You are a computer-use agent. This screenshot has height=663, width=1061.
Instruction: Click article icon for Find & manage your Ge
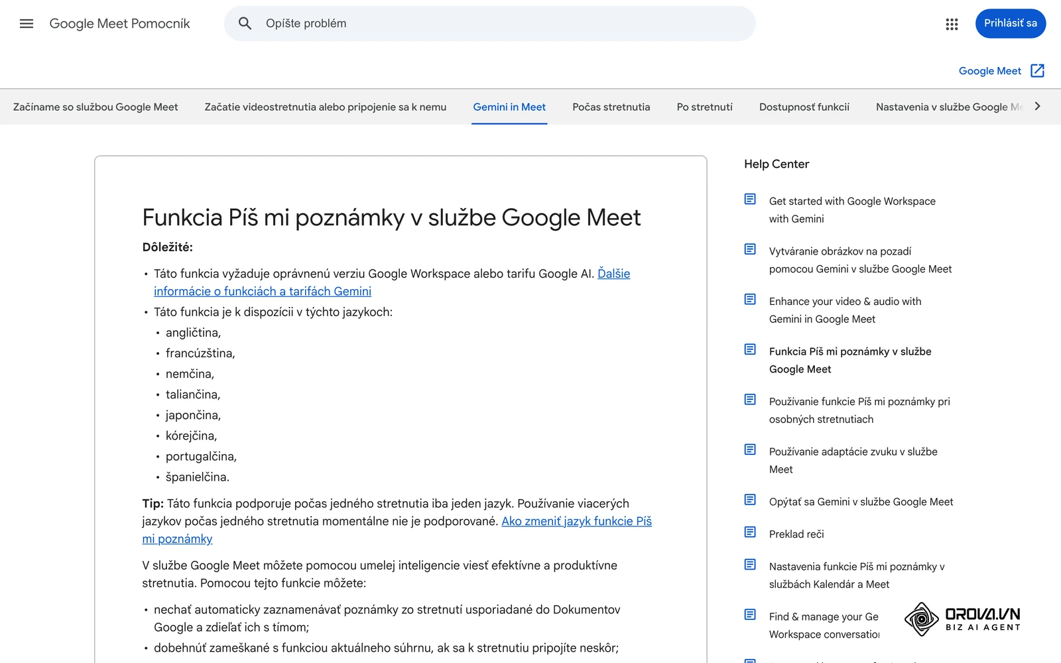tap(750, 615)
